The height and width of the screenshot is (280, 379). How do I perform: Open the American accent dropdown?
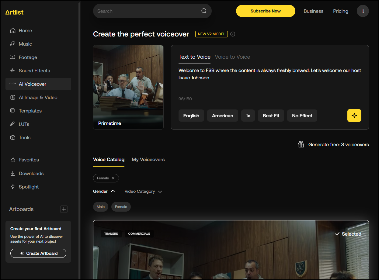coord(223,116)
